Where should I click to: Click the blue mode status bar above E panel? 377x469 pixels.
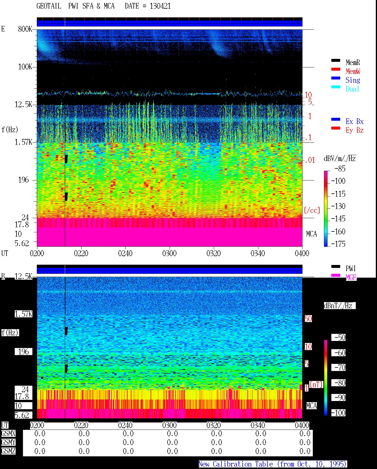169,23
